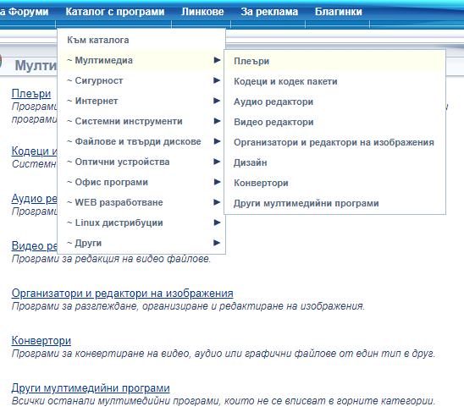
Task: Click description 'Всички останали мултимедийни програми'
Action: (x=224, y=401)
